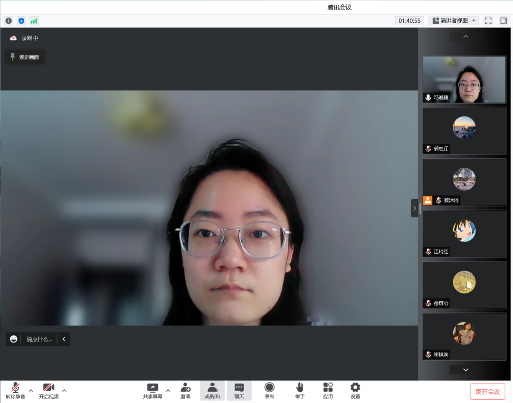Collapse the quick chat bar arrow
513x403 pixels.
64,339
